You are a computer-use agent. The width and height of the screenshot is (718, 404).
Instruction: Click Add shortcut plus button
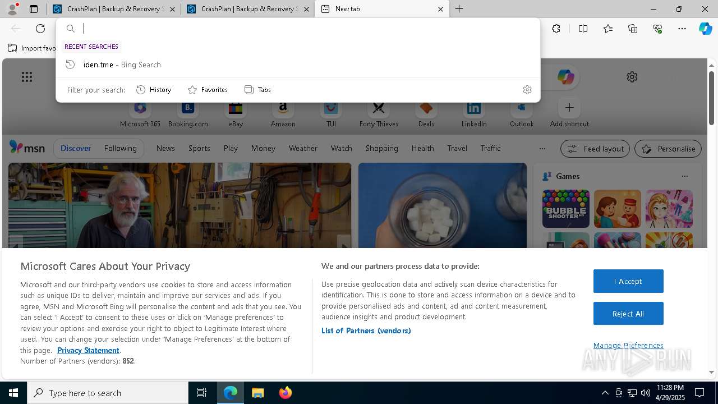point(569,108)
